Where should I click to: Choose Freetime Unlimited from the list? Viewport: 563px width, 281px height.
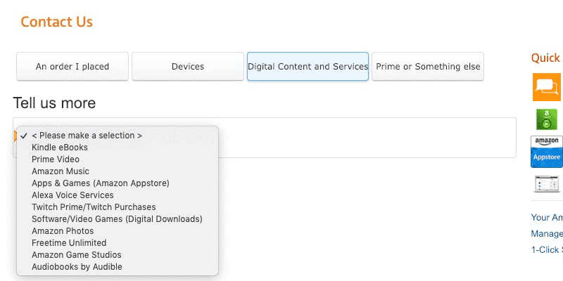pos(118,243)
